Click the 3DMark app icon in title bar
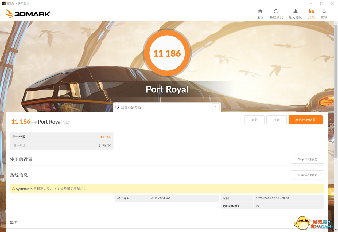Image resolution: width=338 pixels, height=232 pixels. [x=4, y=3]
